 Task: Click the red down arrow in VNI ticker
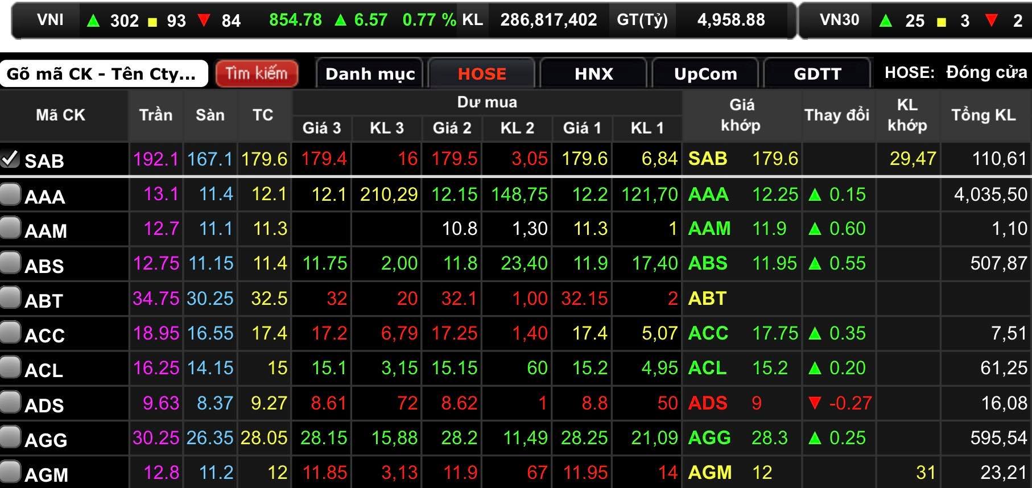tap(204, 21)
